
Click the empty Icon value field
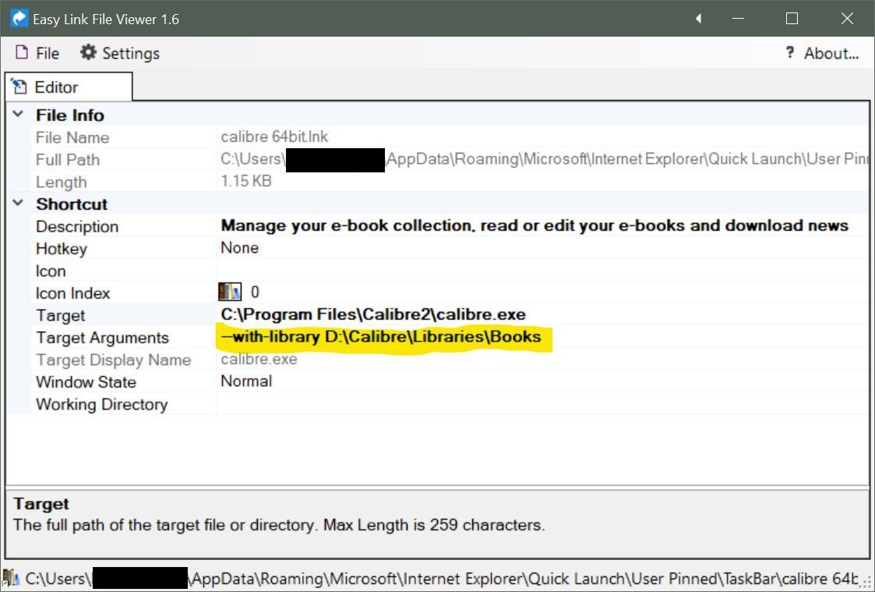coord(542,271)
